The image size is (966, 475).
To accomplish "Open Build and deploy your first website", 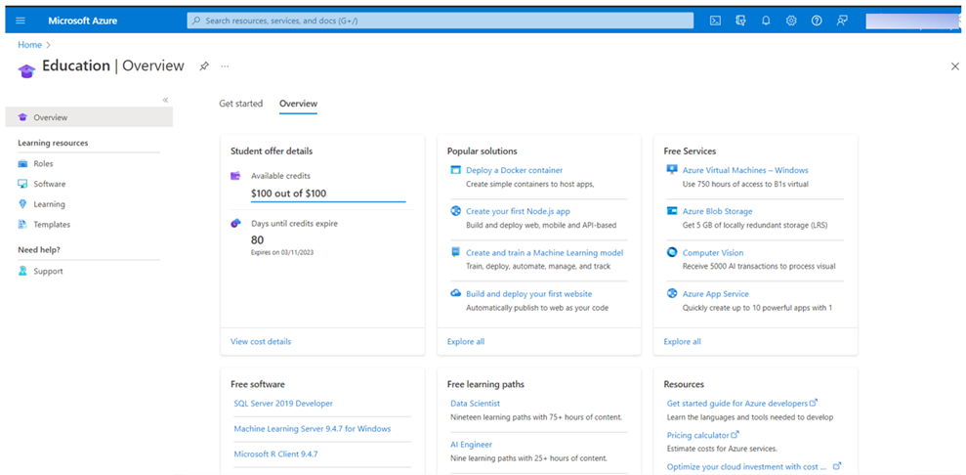I will tap(529, 294).
